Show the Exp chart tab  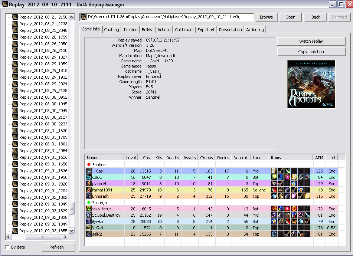(x=206, y=30)
